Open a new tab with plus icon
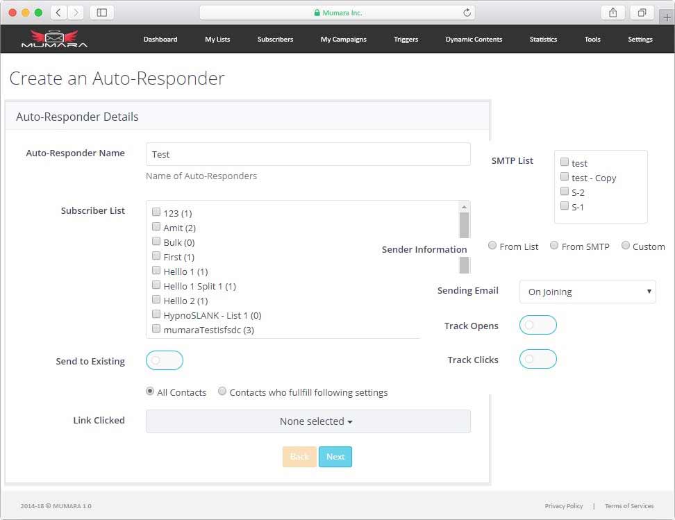The width and height of the screenshot is (675, 520). [x=667, y=17]
